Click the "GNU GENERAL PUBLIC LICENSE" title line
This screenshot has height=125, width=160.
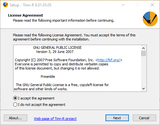[x=57, y=48]
